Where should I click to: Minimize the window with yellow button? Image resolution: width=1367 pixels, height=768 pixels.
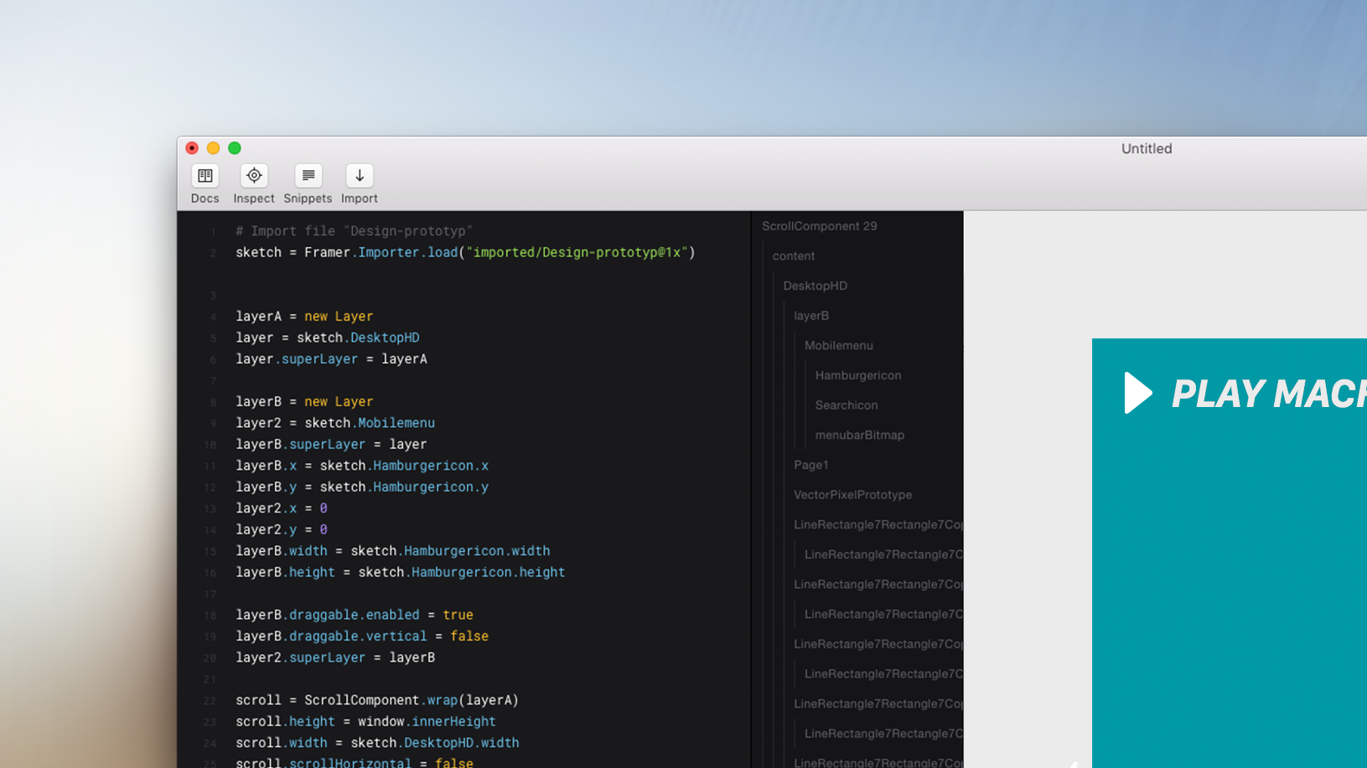pyautogui.click(x=213, y=148)
